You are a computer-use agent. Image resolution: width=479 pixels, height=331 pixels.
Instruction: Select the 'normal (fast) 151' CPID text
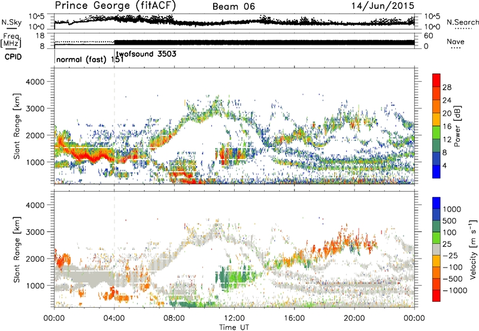[x=90, y=59]
